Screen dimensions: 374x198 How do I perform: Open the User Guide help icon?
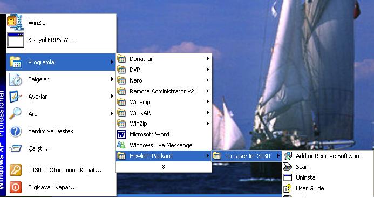pos(288,188)
